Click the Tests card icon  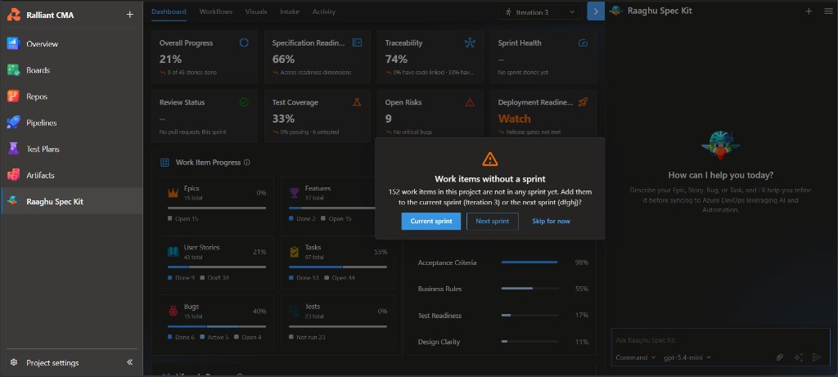[295, 310]
